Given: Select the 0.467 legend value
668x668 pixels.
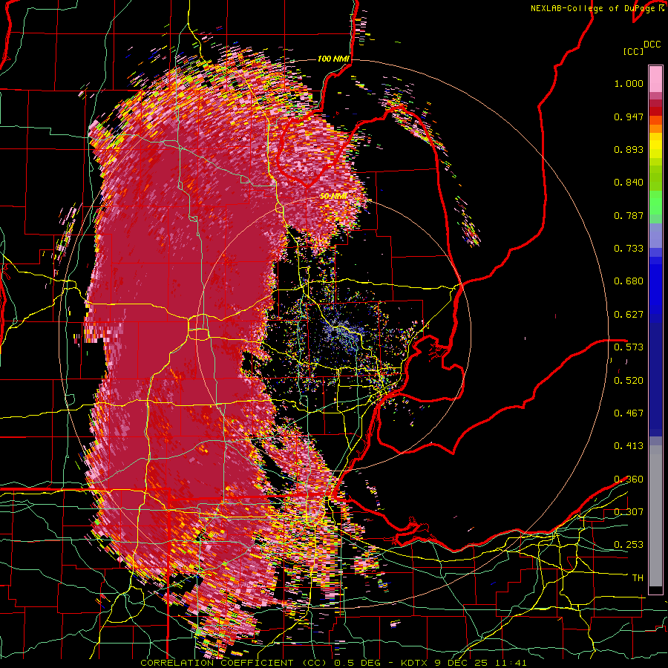Looking at the screenshot, I should pos(629,413).
